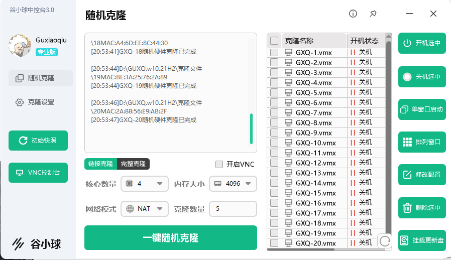Switch to 克隆设置 in the sidebar
The height and width of the screenshot is (260, 451).
click(x=41, y=102)
